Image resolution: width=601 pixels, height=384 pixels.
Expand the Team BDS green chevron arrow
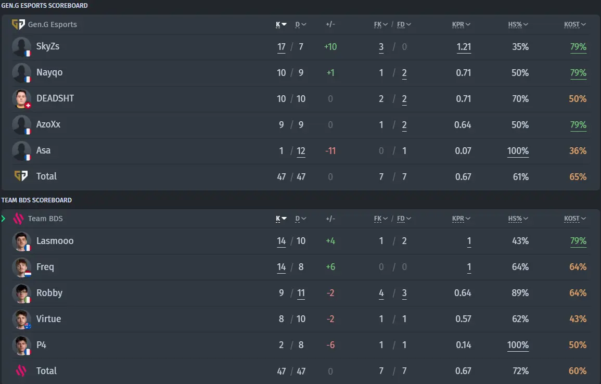pyautogui.click(x=4, y=219)
